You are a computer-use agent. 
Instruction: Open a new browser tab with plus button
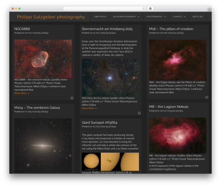tap(210, 10)
